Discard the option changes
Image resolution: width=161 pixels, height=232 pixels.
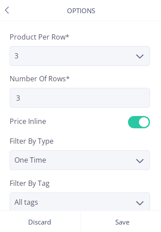tap(40, 222)
